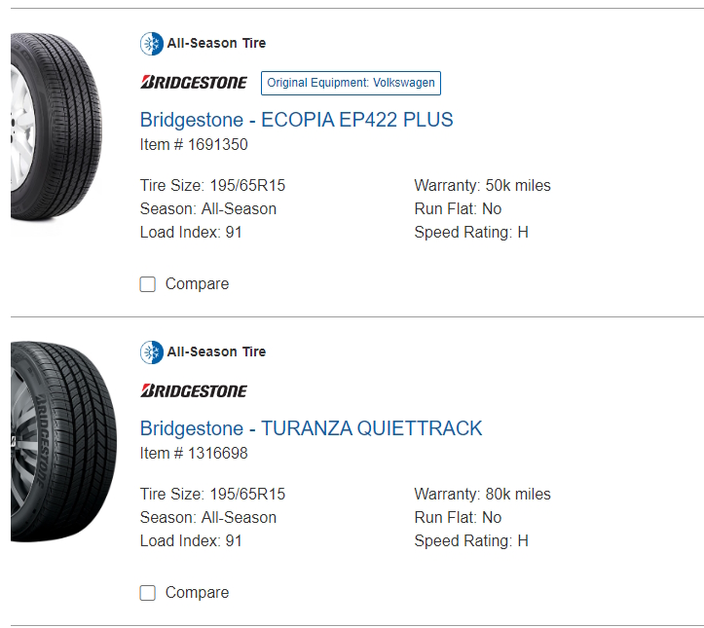Click the Compare label for ECOPIA tire
Viewport: 704px width, 628px height.
tap(197, 284)
